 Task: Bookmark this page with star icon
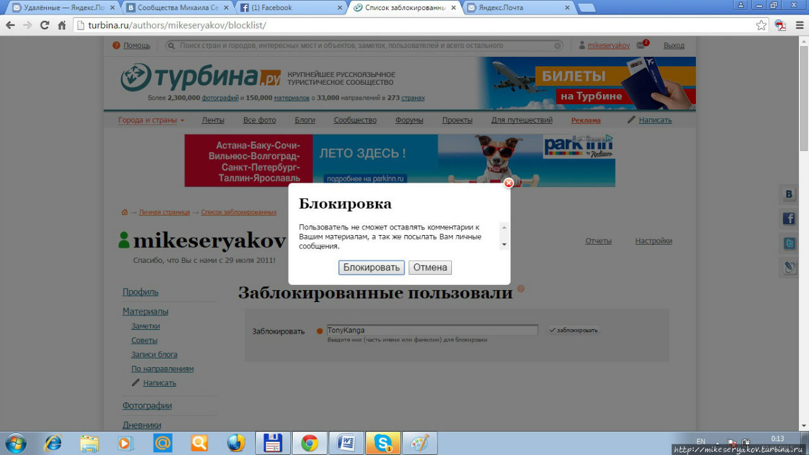click(762, 25)
